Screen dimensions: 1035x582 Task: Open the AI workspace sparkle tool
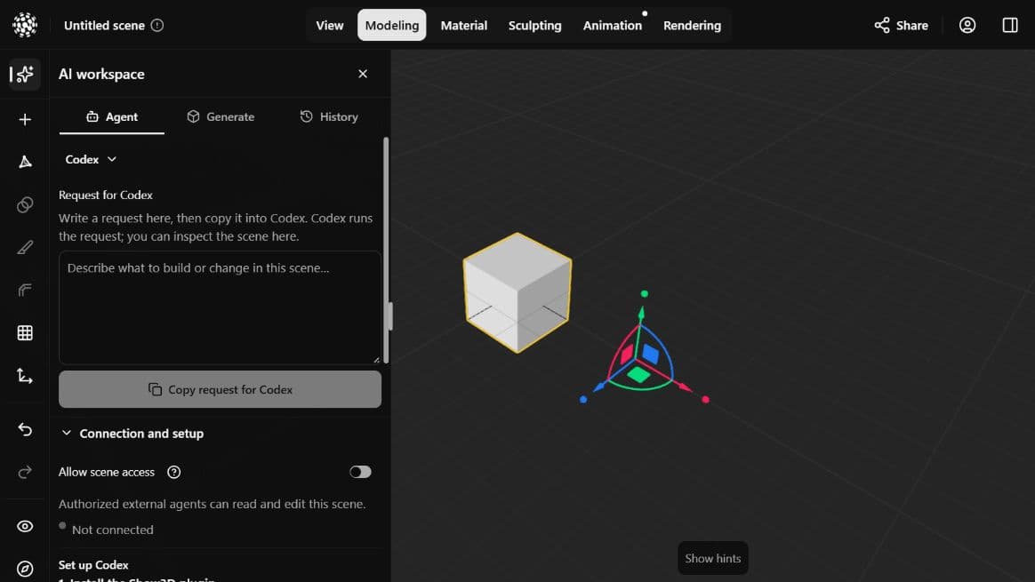tap(25, 74)
